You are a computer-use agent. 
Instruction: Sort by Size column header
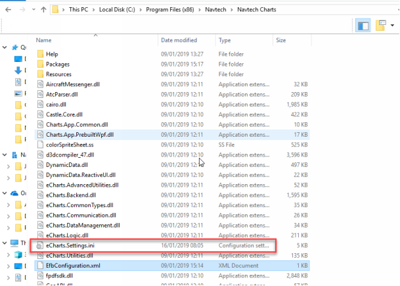click(x=281, y=40)
